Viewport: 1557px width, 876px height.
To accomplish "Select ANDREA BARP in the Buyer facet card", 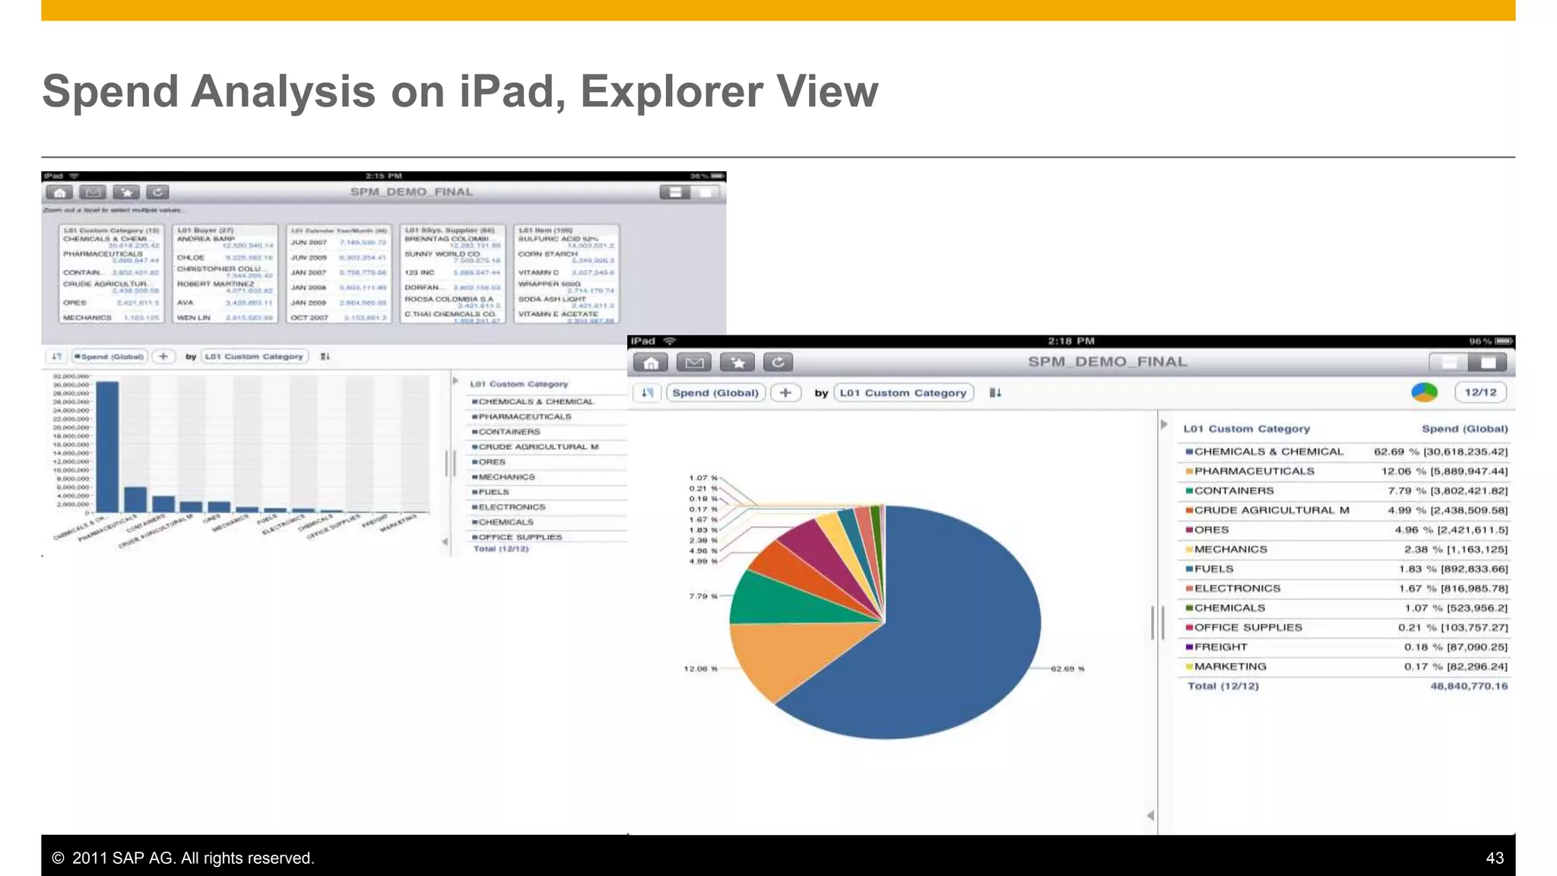I will tap(225, 242).
